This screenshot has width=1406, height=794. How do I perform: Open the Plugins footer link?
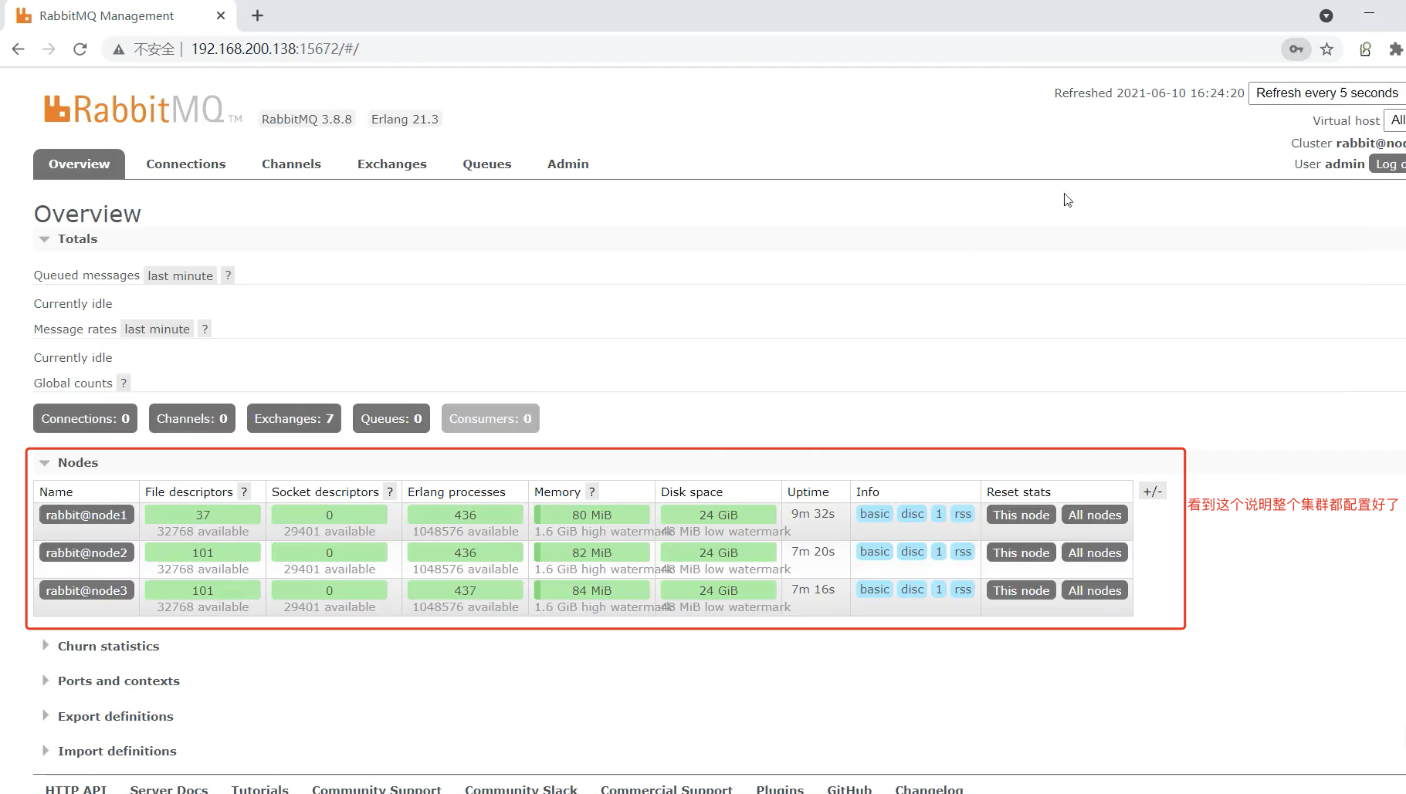(x=780, y=789)
